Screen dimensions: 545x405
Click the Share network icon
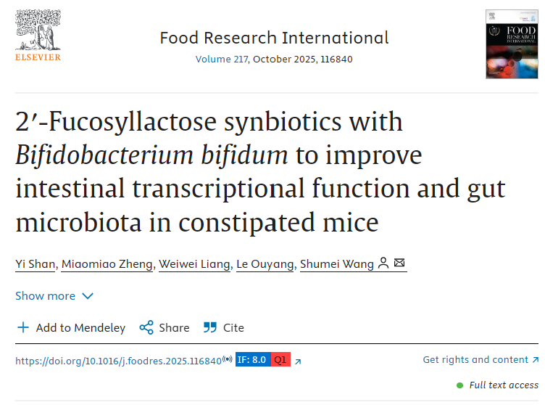[x=146, y=327]
